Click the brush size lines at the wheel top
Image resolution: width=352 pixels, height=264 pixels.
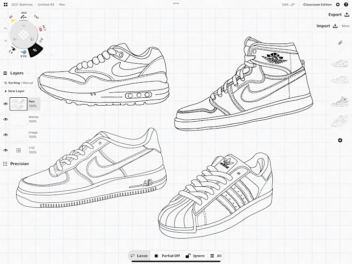[x=23, y=25]
